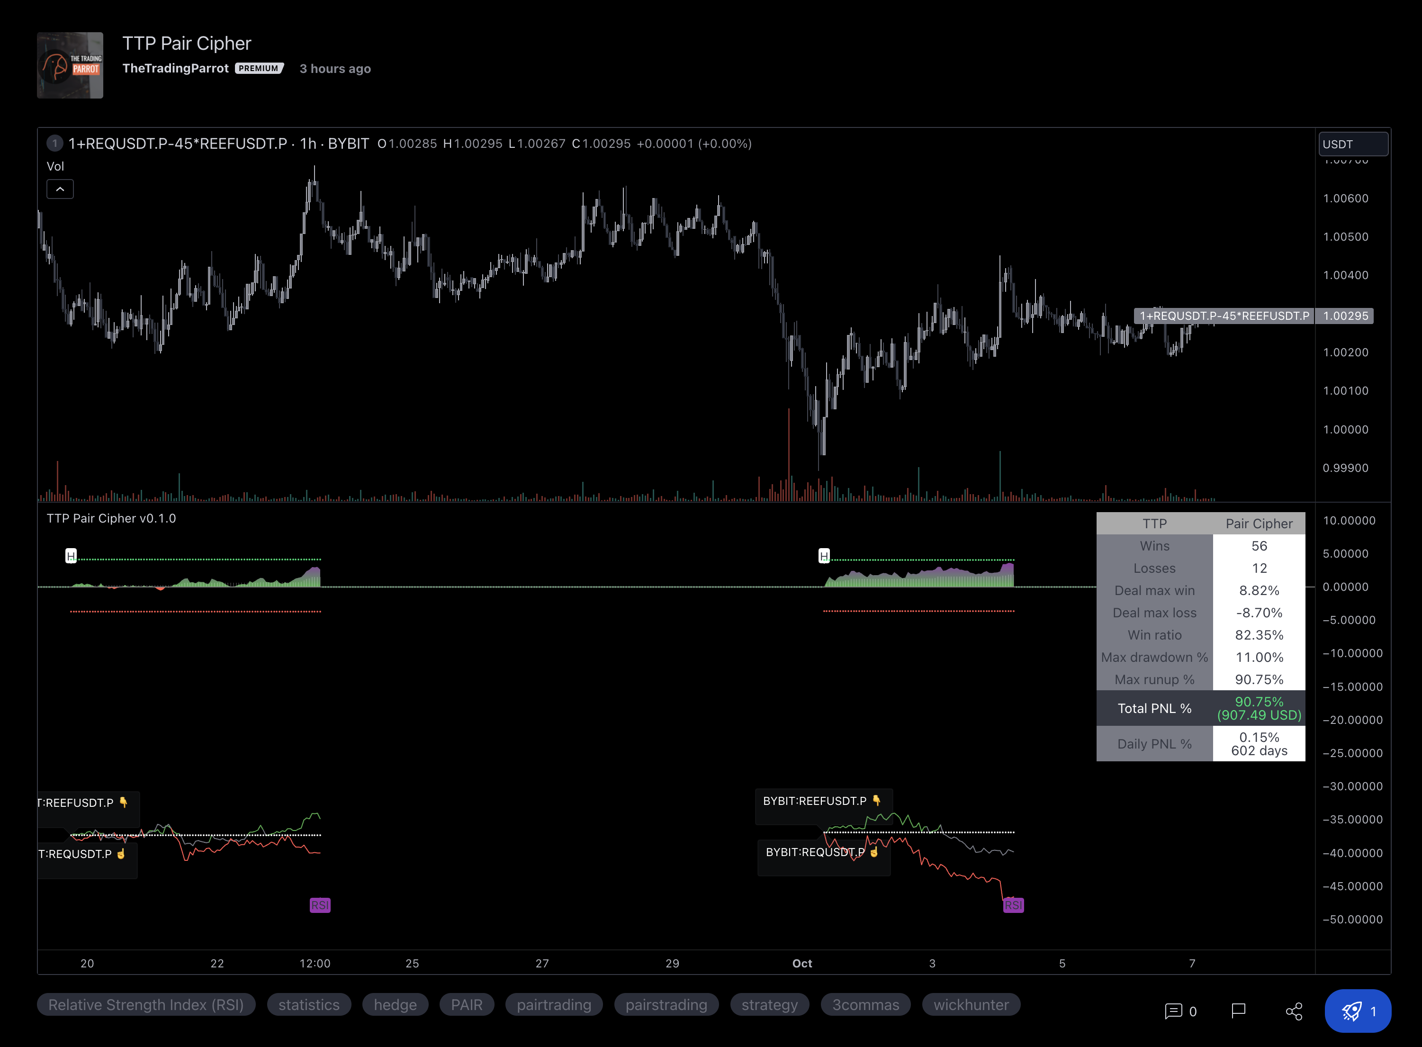Select the pairtrading tag
Image resolution: width=1422 pixels, height=1047 pixels.
[553, 1004]
